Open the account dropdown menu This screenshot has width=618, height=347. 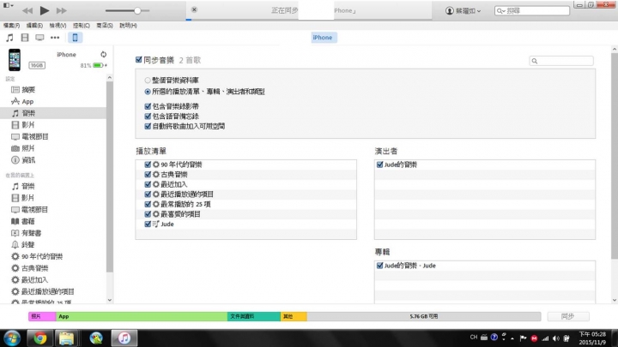tap(463, 10)
